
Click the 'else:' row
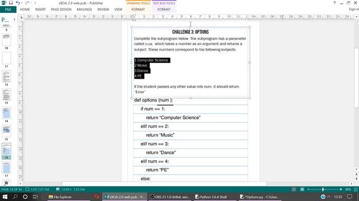(x=191, y=179)
